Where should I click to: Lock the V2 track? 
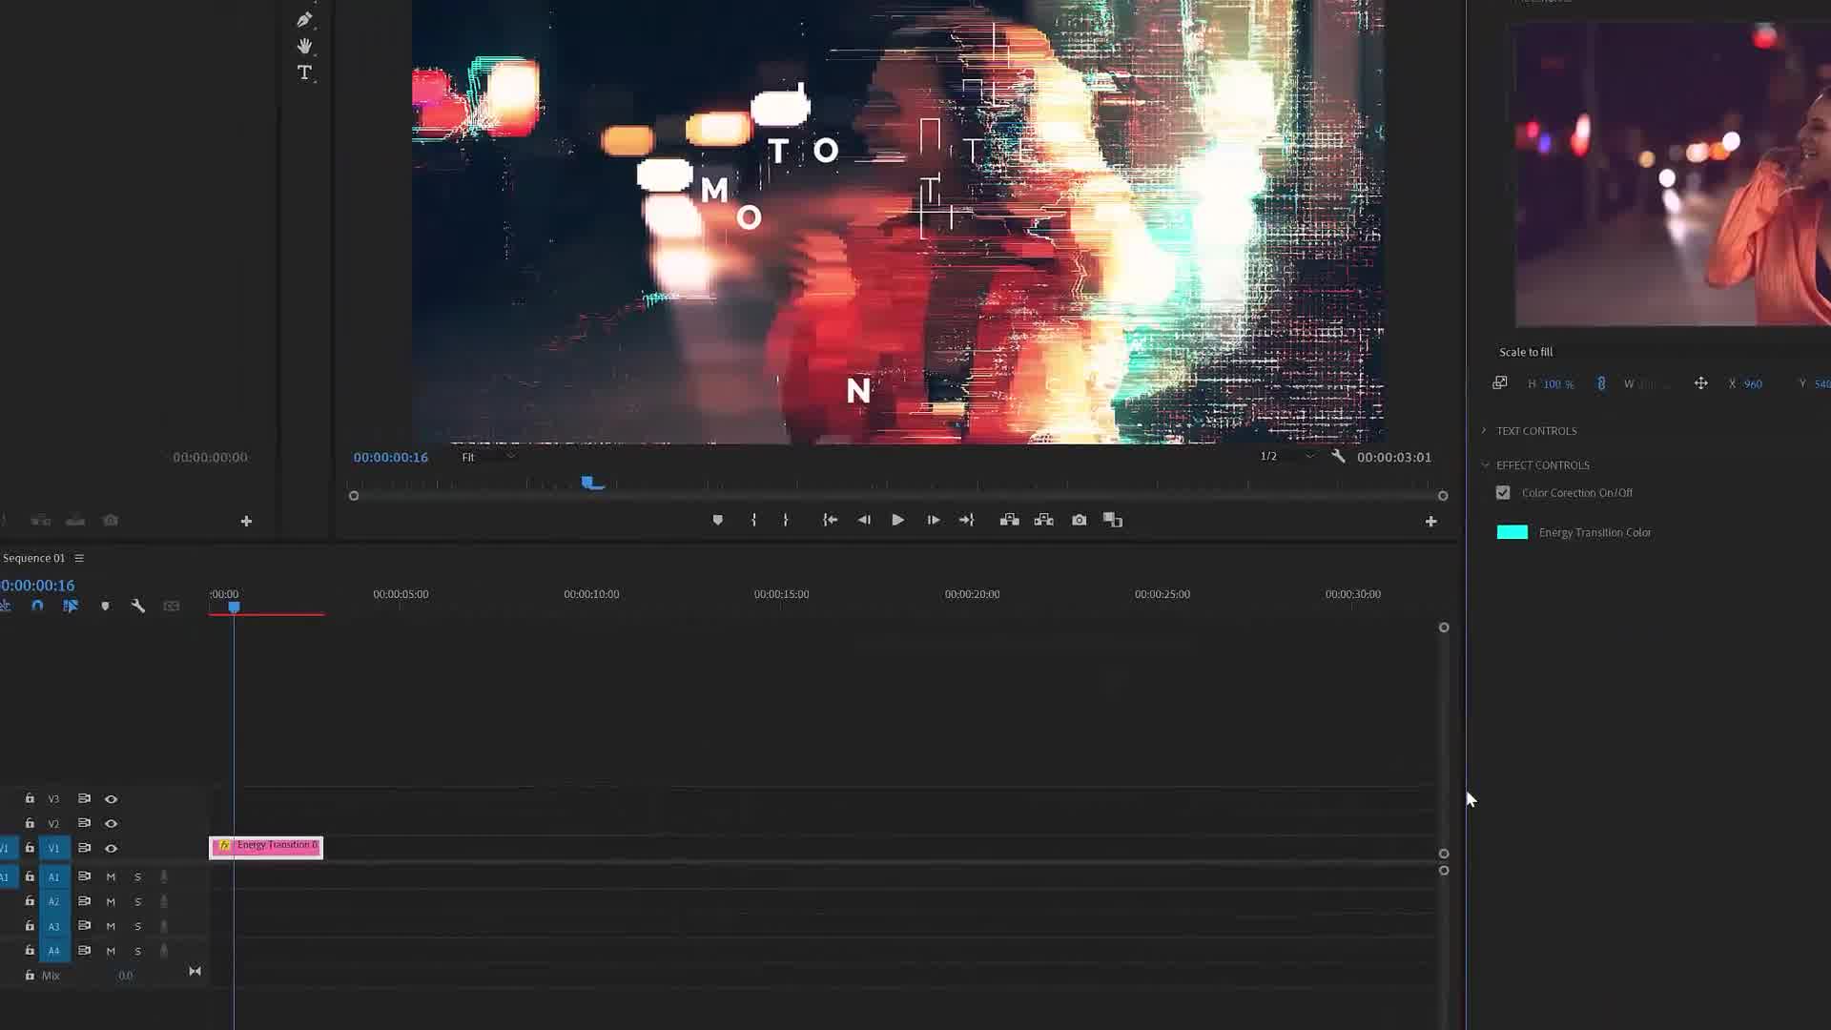pyautogui.click(x=30, y=823)
